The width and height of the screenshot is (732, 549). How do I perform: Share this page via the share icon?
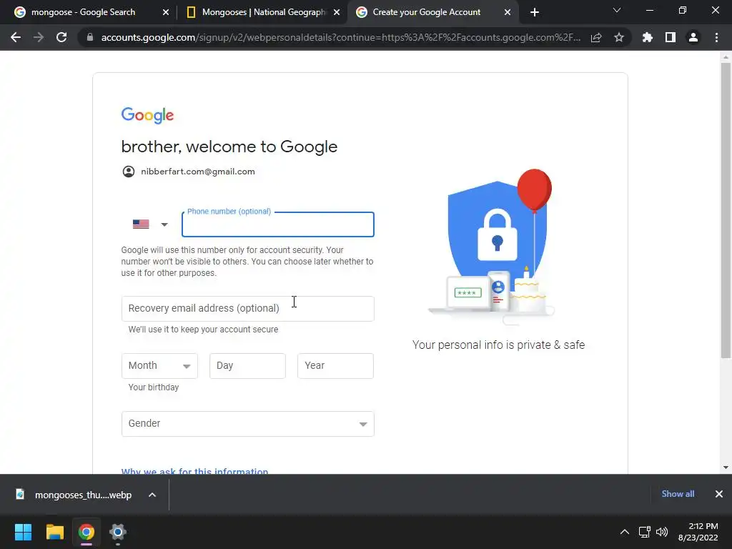tap(596, 37)
